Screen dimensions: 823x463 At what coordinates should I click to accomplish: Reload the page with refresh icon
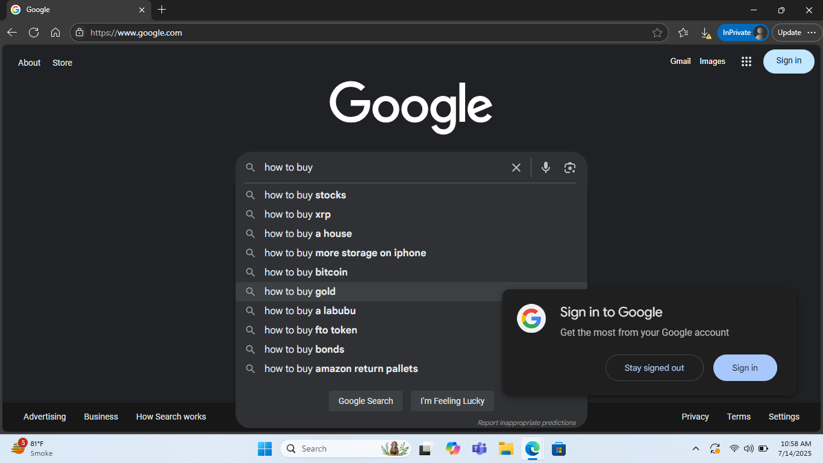[34, 33]
